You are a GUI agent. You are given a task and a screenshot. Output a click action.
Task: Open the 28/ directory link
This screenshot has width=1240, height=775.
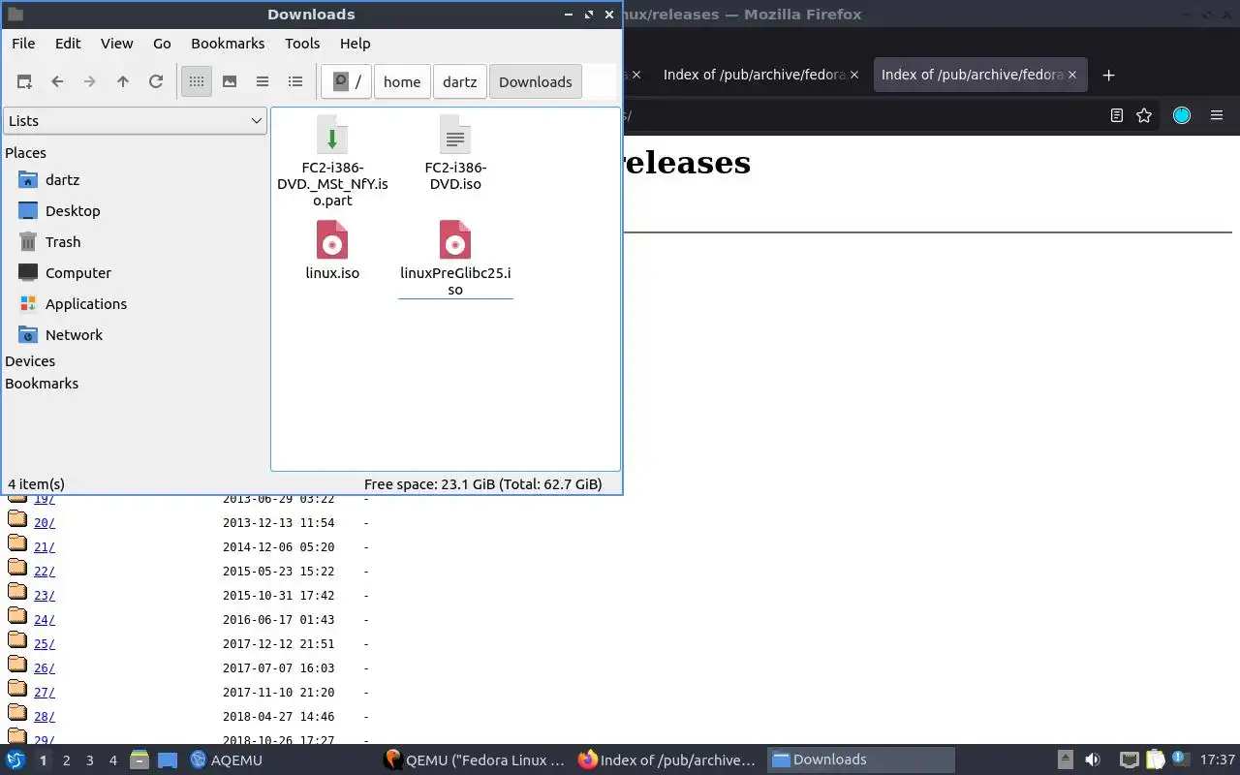point(45,717)
